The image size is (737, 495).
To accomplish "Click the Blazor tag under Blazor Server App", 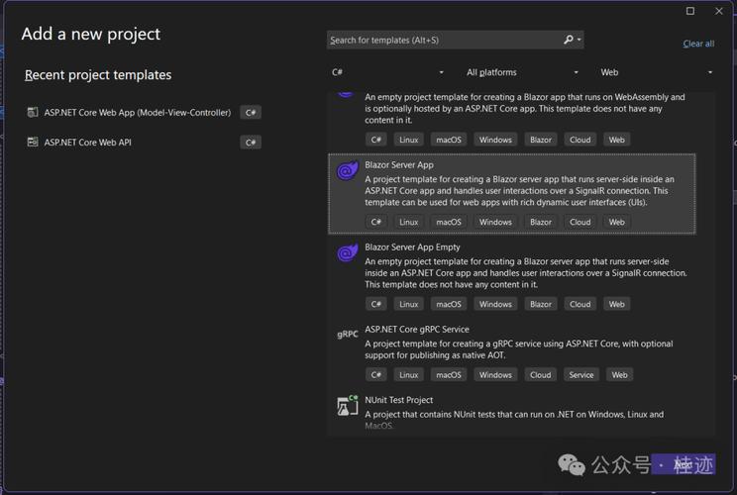I will click(541, 222).
